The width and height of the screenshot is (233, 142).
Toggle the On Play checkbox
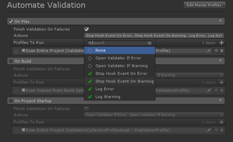(x=11, y=21)
